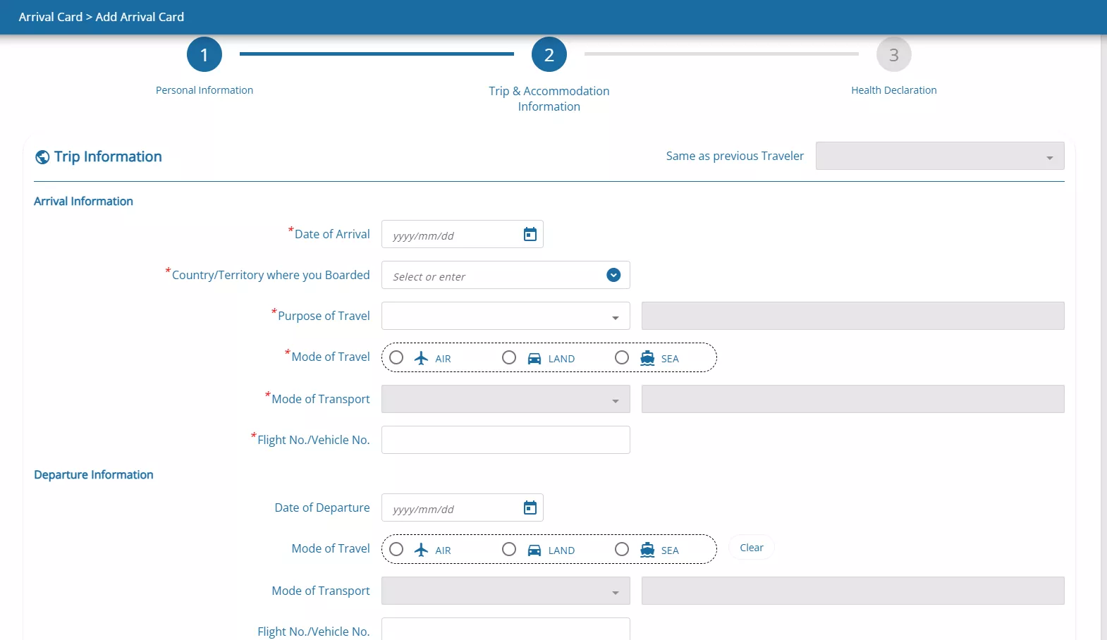The image size is (1107, 640).
Task: Click the departure ship SEA icon
Action: pyautogui.click(x=647, y=550)
